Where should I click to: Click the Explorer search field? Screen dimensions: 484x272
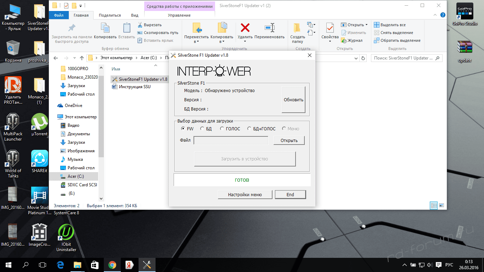[406, 58]
